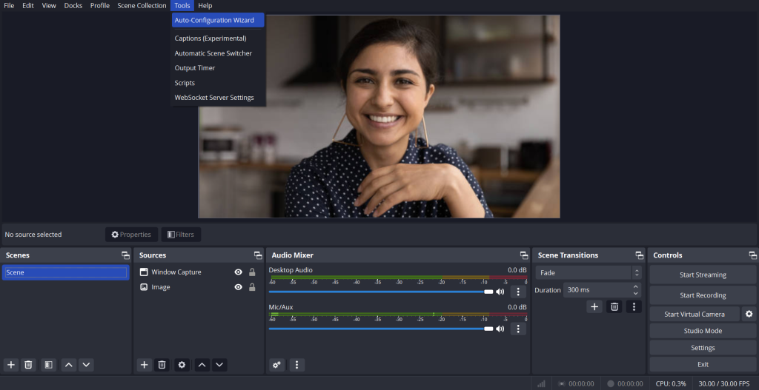Click the Duration 300 ms field

pos(602,290)
